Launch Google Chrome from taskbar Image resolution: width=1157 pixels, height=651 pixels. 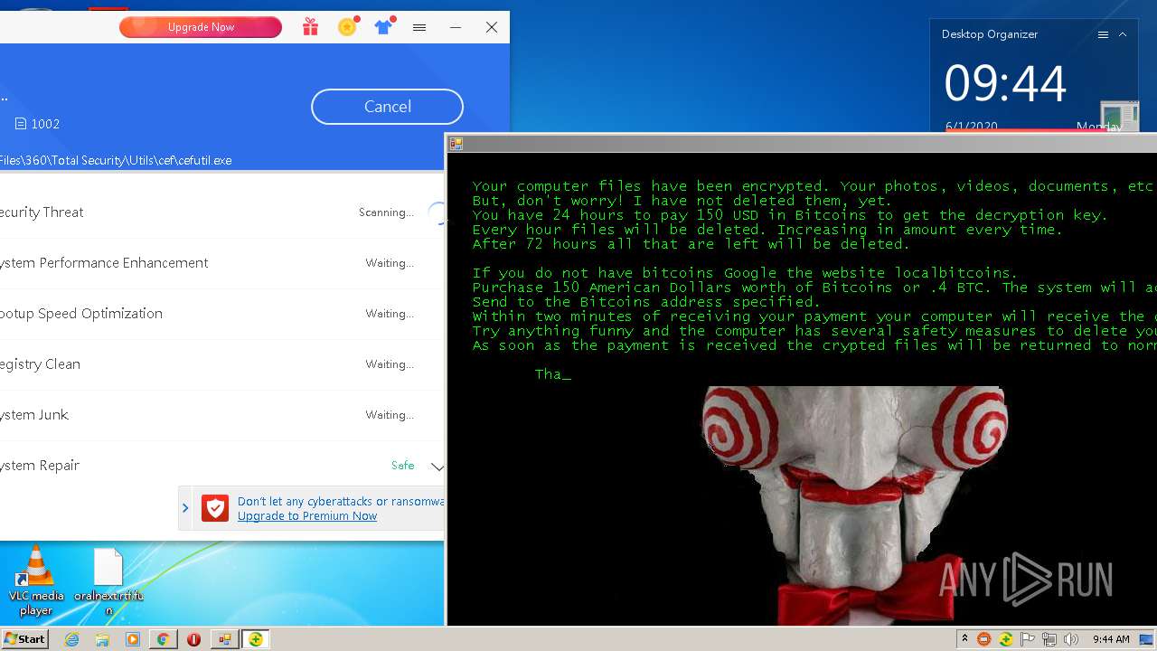coord(163,639)
